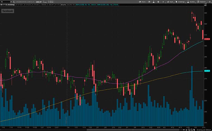Open the Style menu
Viewport: 212px width, 131px height.
coord(170,2)
